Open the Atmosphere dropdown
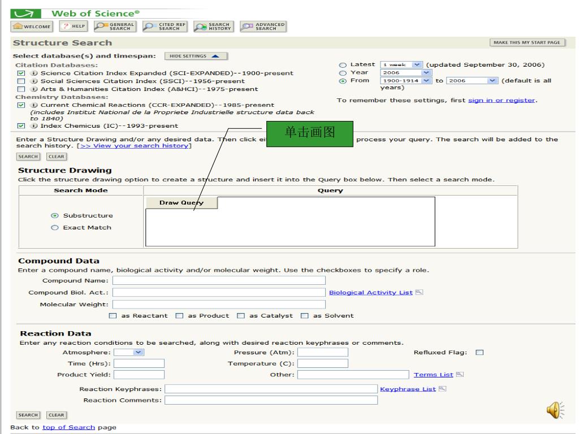This screenshot has height=434, width=579. click(129, 353)
